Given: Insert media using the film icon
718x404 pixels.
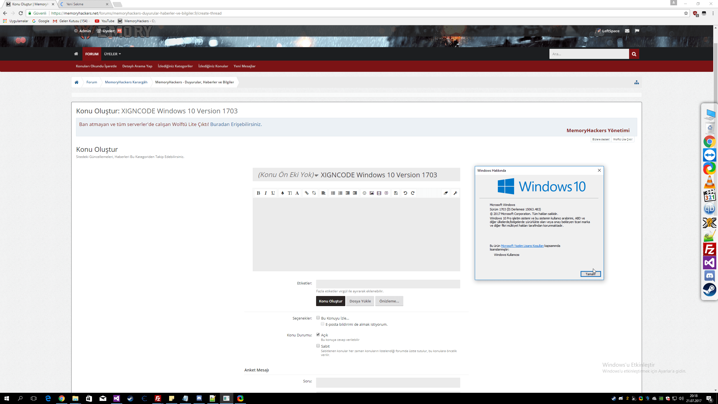Looking at the screenshot, I should [379, 193].
